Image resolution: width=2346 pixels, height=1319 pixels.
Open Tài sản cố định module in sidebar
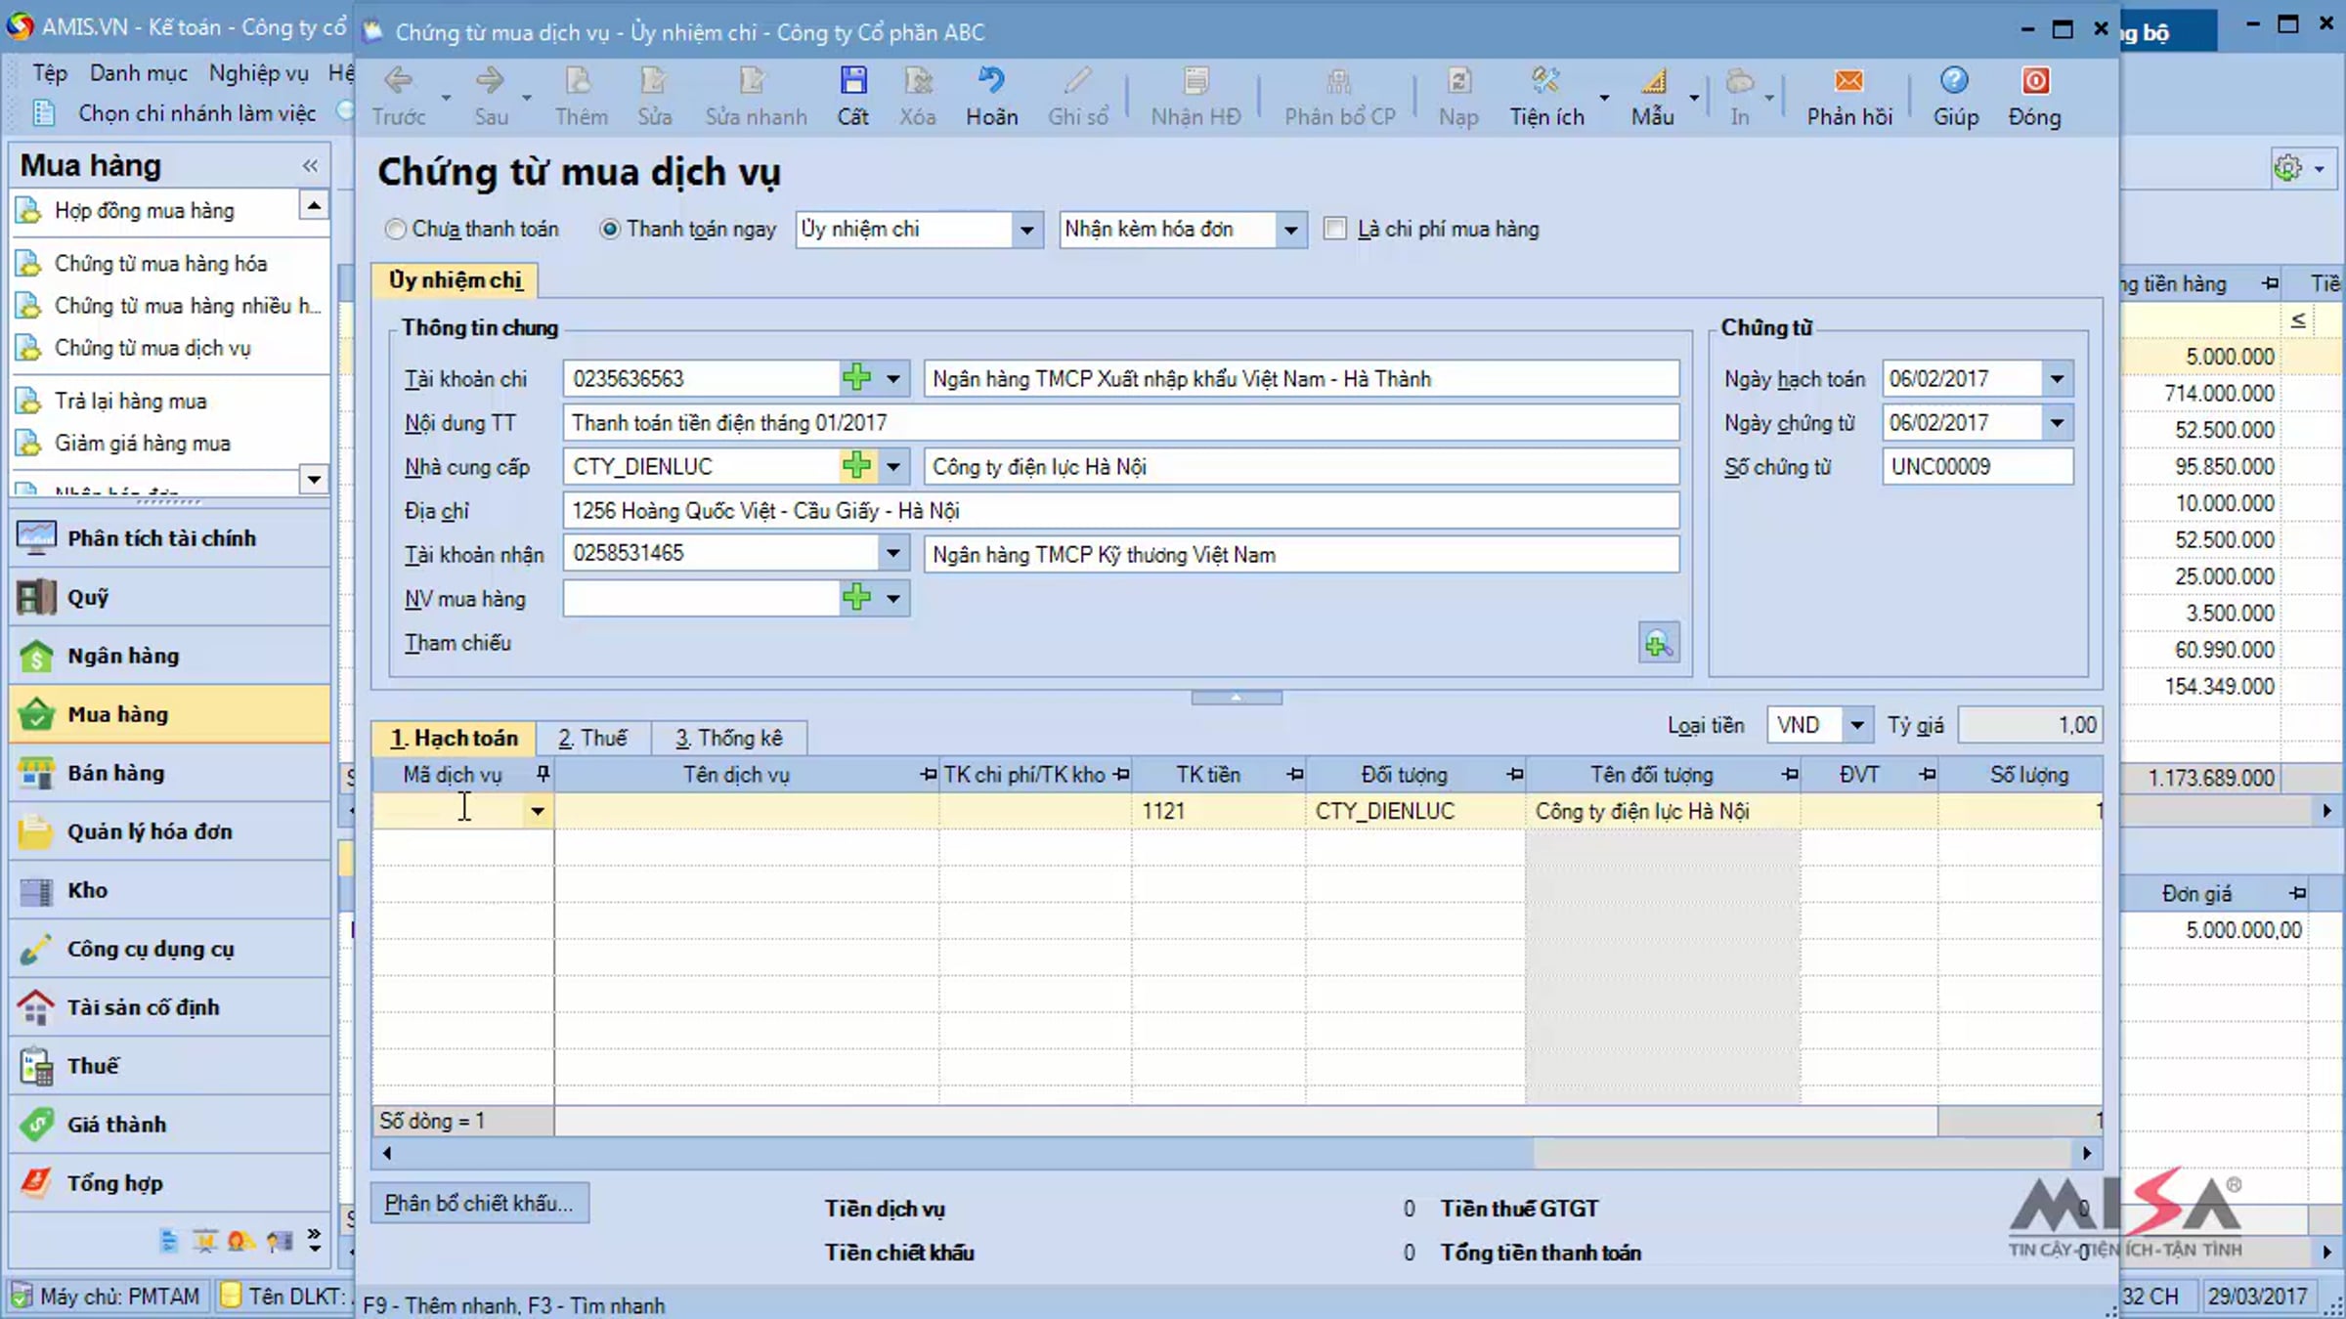[x=170, y=1007]
